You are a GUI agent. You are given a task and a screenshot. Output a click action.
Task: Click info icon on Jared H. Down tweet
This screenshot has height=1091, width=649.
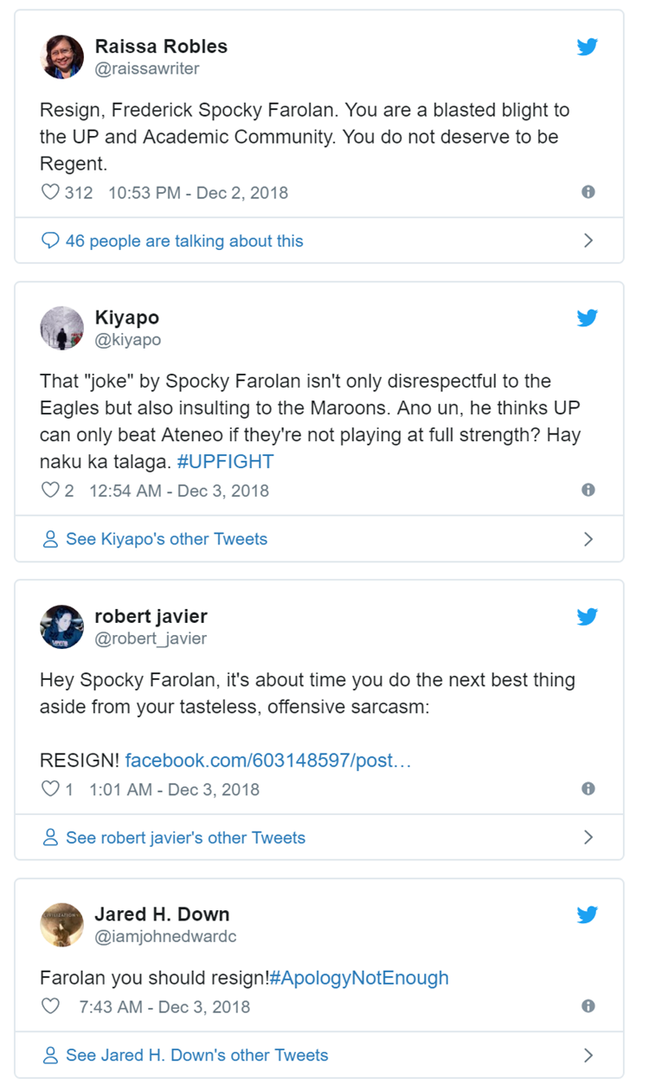[588, 1006]
